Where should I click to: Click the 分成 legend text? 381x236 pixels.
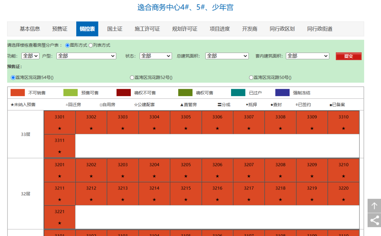[226, 105]
